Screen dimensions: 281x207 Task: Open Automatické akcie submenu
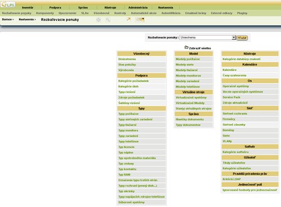143,13
